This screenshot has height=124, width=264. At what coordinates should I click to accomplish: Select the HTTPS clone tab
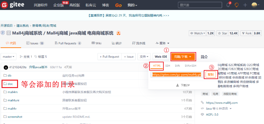pyautogui.click(x=157, y=66)
